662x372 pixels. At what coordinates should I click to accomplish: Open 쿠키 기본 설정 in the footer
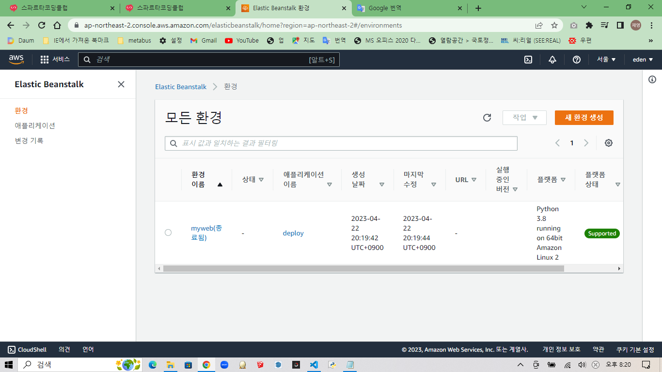point(635,350)
